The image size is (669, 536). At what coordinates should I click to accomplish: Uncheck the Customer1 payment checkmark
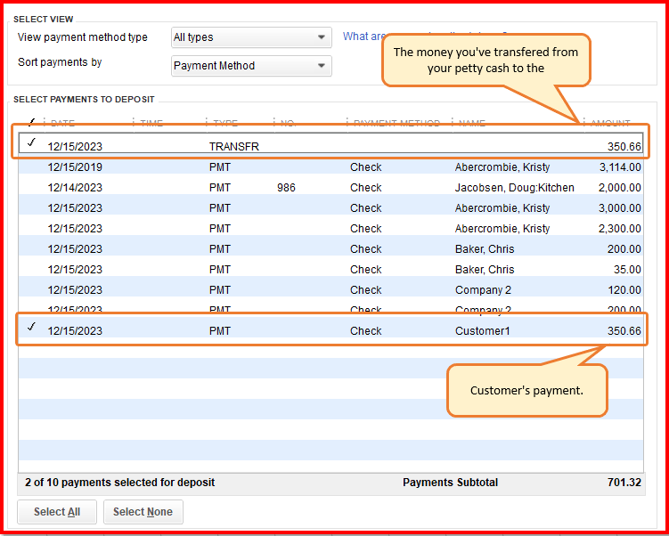pyautogui.click(x=32, y=329)
